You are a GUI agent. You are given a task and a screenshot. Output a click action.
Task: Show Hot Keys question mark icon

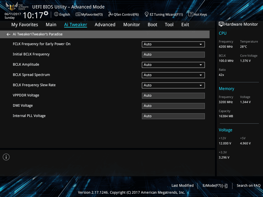click(x=191, y=14)
